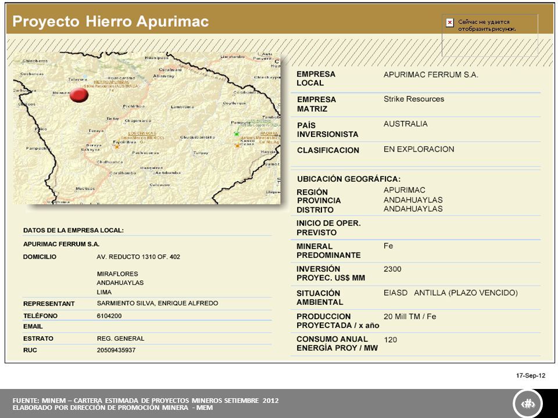Select 'SARMIENTO SILVA, ENRIQUE ALFREDO'

[x=158, y=303]
